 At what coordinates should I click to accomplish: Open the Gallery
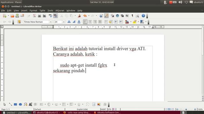point(122,16)
